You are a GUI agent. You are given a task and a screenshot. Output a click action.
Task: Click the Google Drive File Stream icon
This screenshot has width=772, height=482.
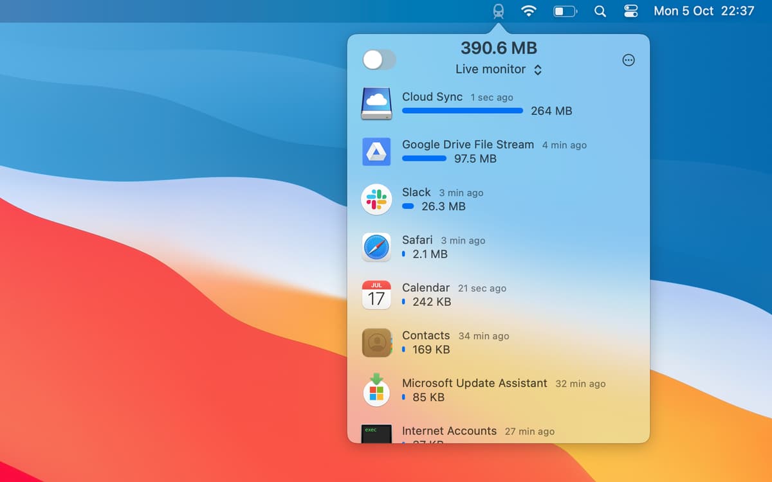pos(376,152)
